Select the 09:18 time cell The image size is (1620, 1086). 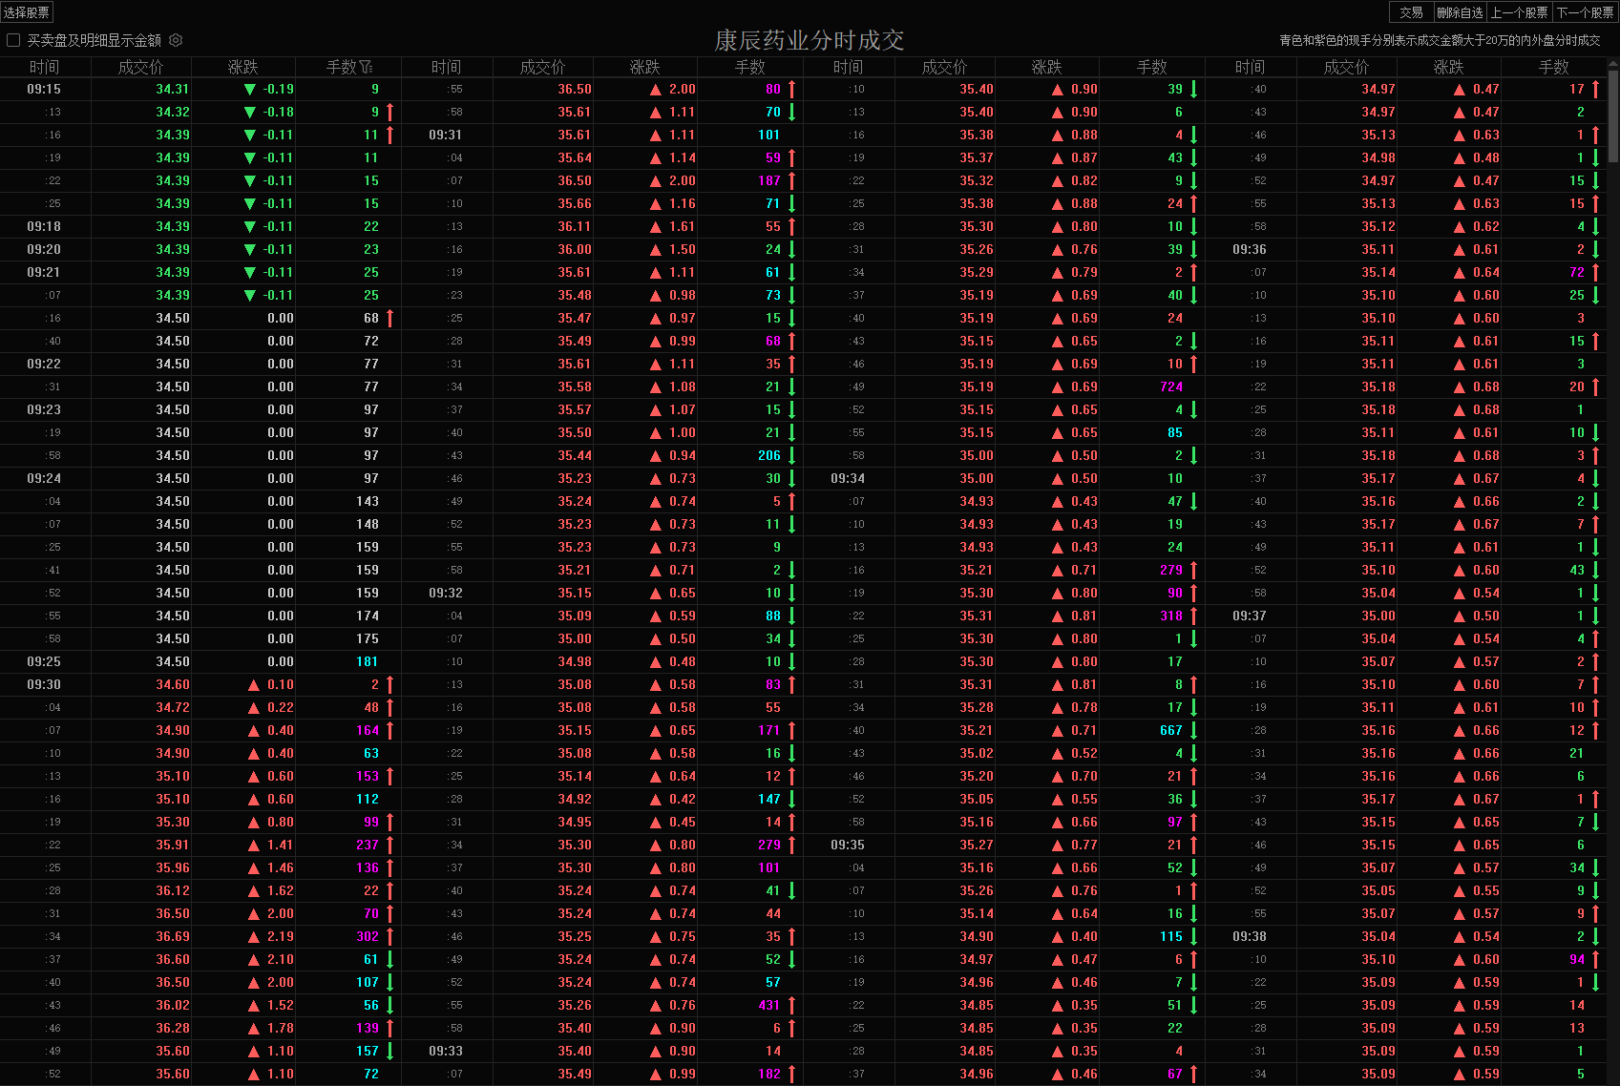point(44,226)
